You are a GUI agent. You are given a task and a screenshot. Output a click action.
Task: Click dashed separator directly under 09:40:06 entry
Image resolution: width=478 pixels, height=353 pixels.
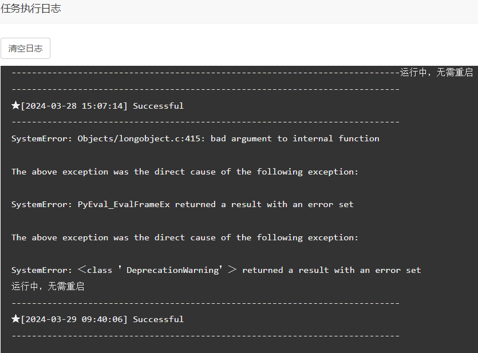[206, 336]
